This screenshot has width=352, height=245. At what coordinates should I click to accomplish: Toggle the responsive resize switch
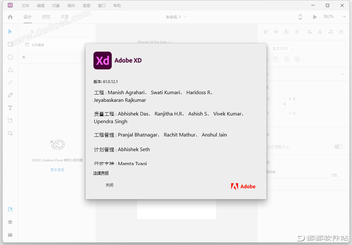coord(338,147)
